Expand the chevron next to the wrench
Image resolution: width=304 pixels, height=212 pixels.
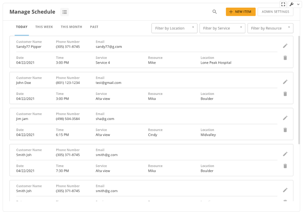(298, 4)
